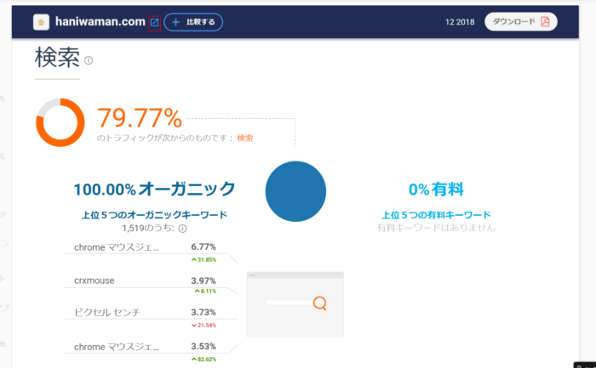Click the info icon beside 検索 heading
The width and height of the screenshot is (596, 368).
(x=89, y=60)
